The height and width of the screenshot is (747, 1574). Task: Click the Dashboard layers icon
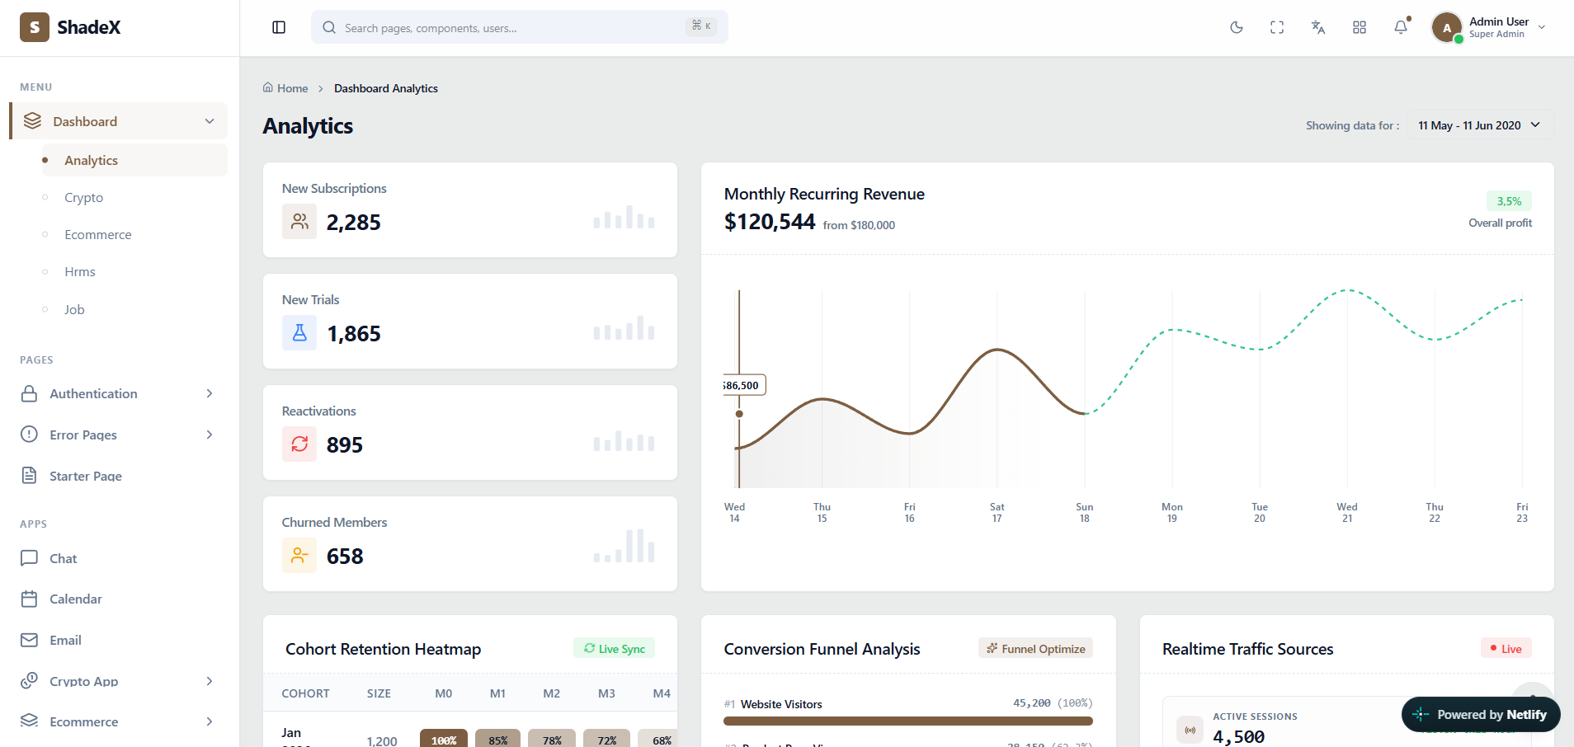(32, 121)
